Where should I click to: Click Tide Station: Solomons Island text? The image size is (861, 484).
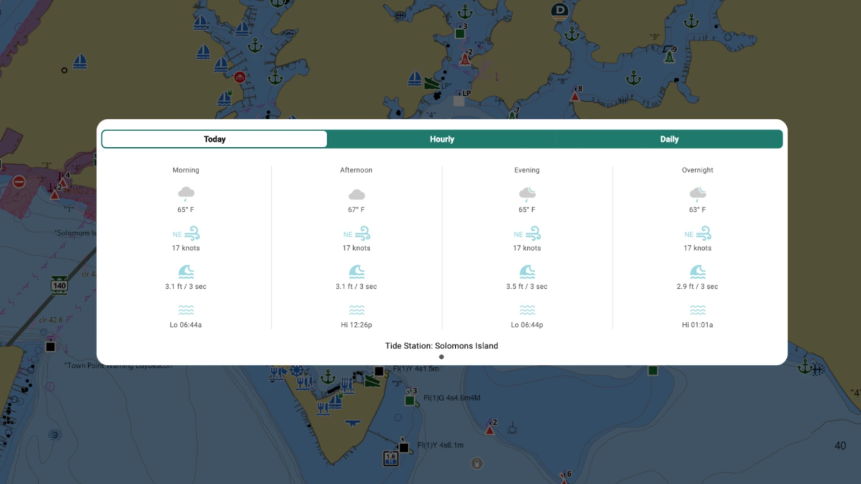[x=441, y=346]
